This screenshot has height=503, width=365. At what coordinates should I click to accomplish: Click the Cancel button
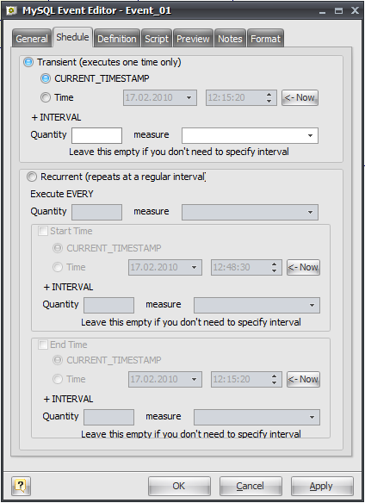tap(251, 486)
